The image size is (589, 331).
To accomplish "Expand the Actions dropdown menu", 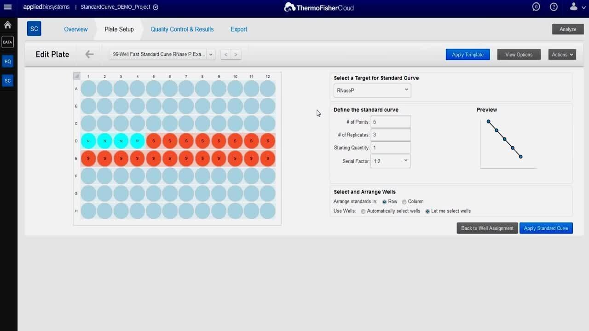I will click(x=562, y=55).
